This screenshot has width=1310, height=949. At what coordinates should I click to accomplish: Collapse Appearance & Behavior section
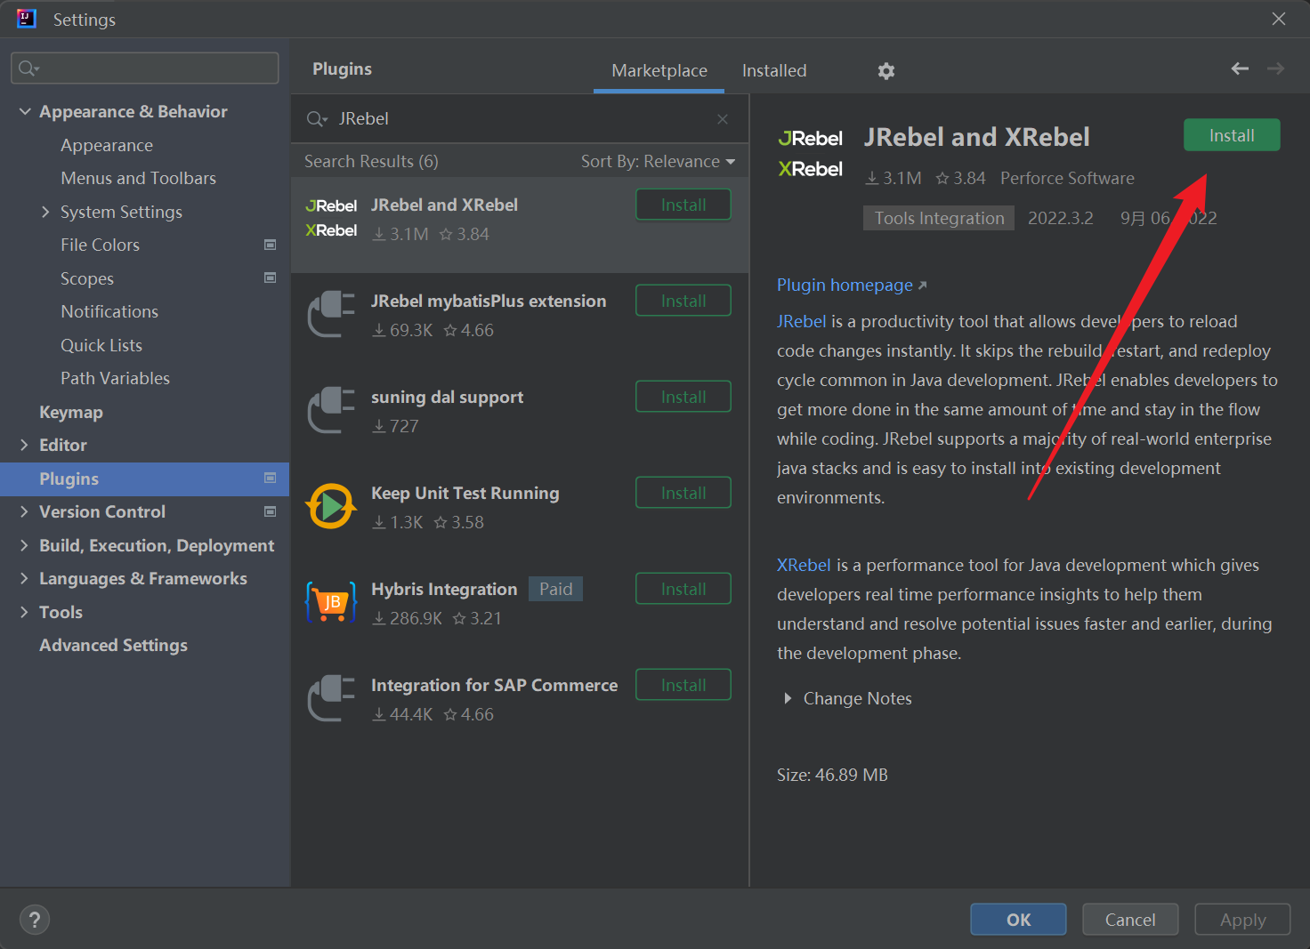(x=25, y=111)
